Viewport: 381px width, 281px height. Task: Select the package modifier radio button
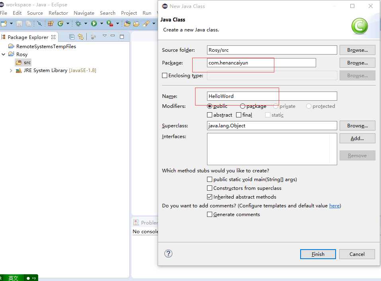click(x=242, y=106)
